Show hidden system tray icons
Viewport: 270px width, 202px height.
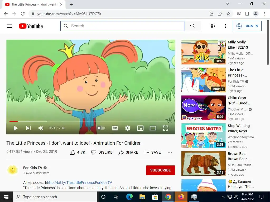point(223,197)
